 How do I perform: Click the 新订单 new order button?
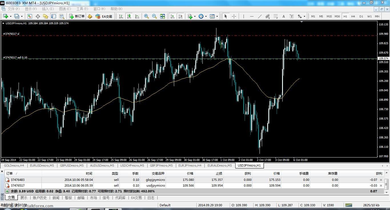pos(77,16)
